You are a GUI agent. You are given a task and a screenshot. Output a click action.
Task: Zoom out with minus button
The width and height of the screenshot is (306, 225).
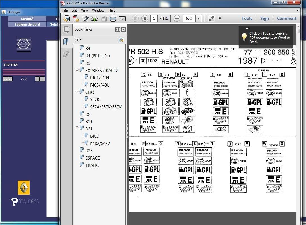pyautogui.click(x=177, y=19)
